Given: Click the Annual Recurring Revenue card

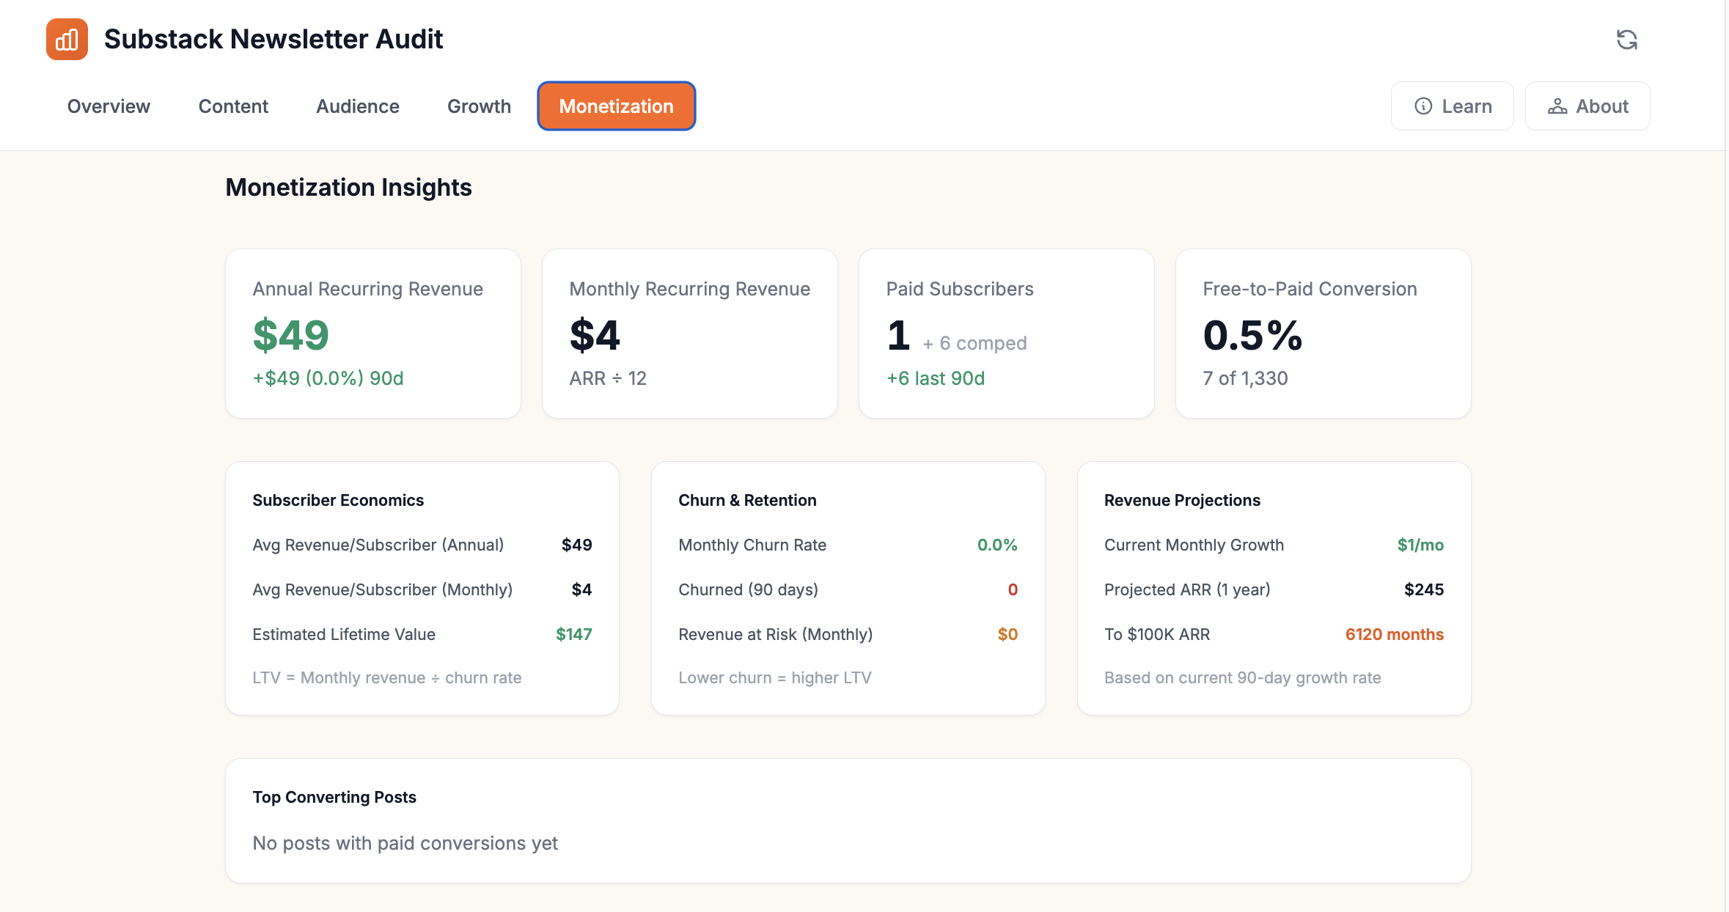Looking at the screenshot, I should 373,334.
